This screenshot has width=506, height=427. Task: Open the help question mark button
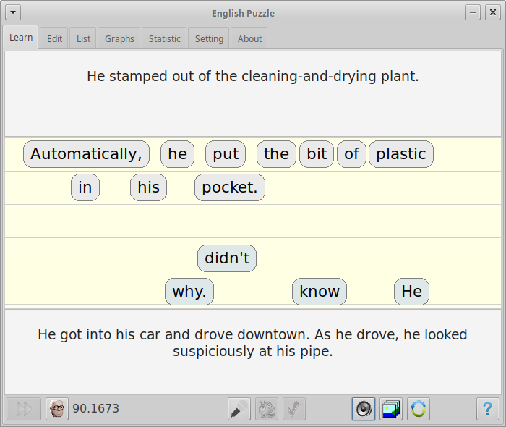tap(488, 409)
